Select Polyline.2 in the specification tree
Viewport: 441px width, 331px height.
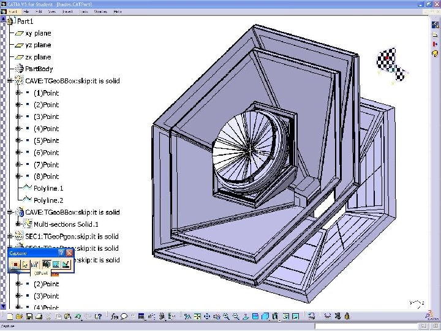(x=48, y=200)
